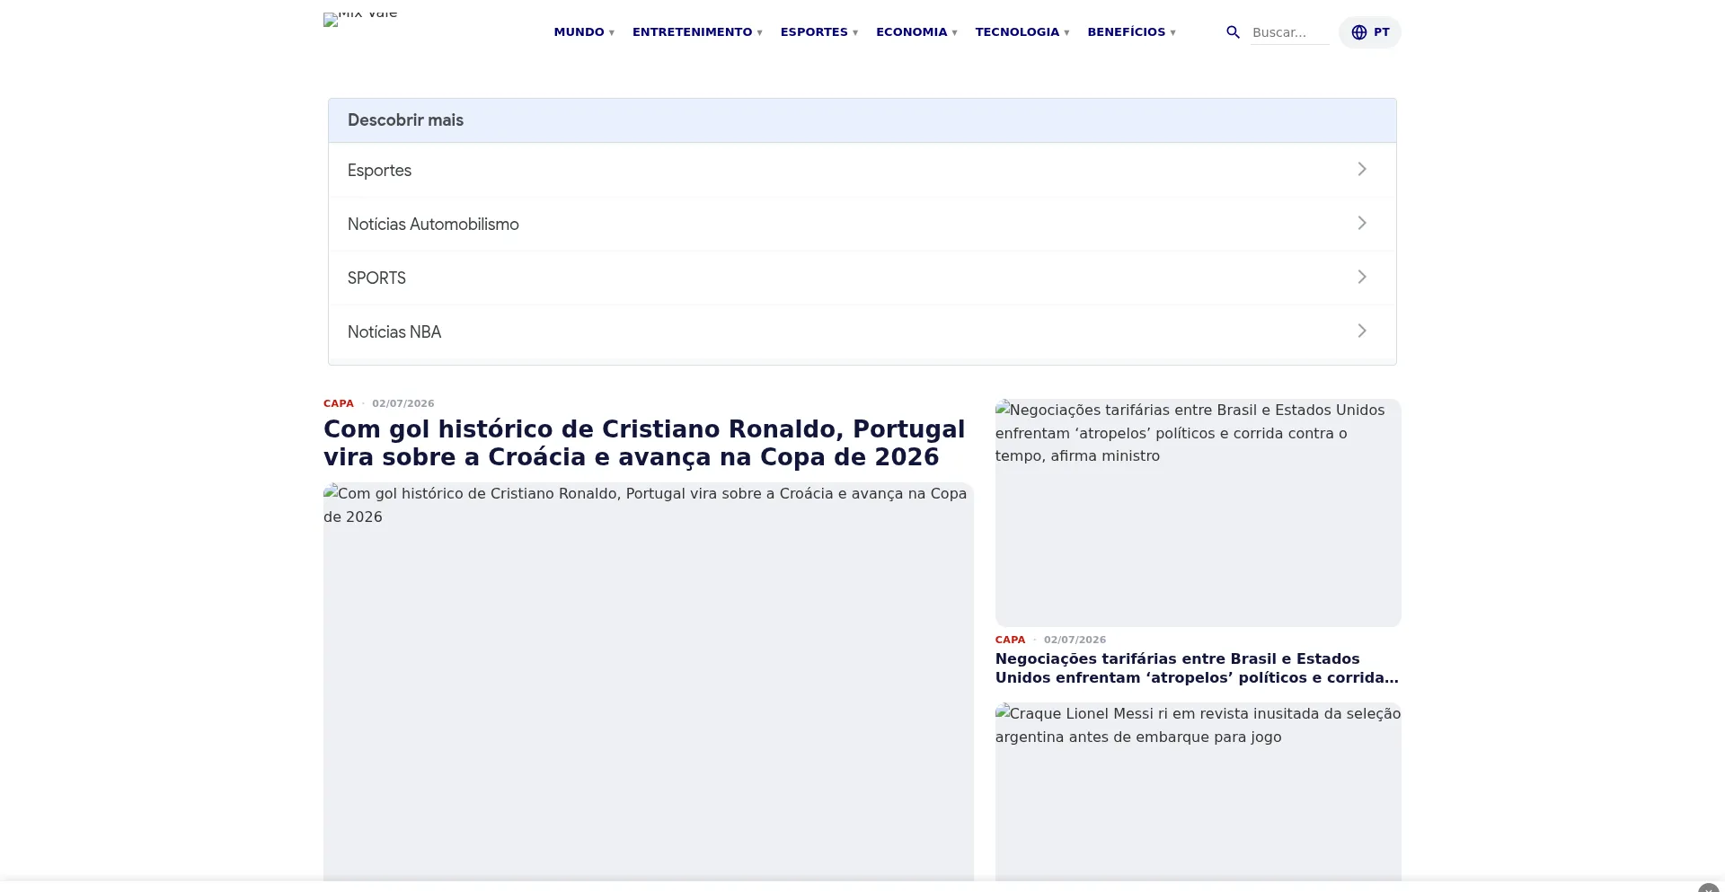
Task: Open the BENEFÍCIOS dropdown menu
Action: point(1131,32)
